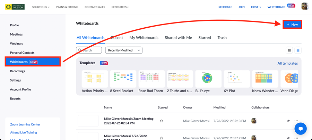Open the Trash tab
Image resolution: width=312 pixels, height=140 pixels.
click(222, 38)
